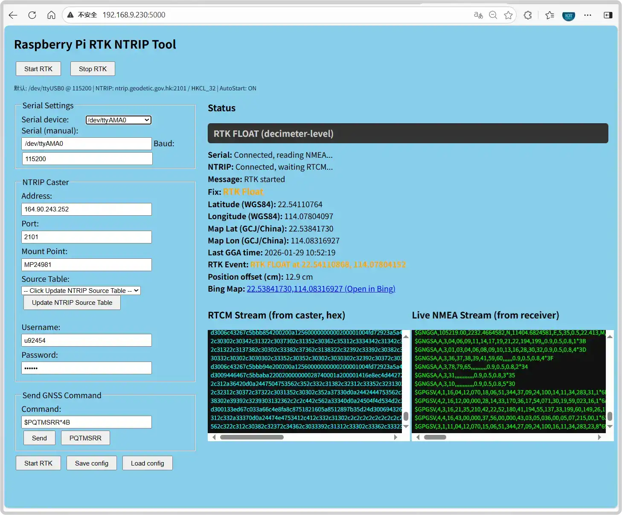Open the Serial device dropdown
The image size is (622, 515).
click(119, 120)
